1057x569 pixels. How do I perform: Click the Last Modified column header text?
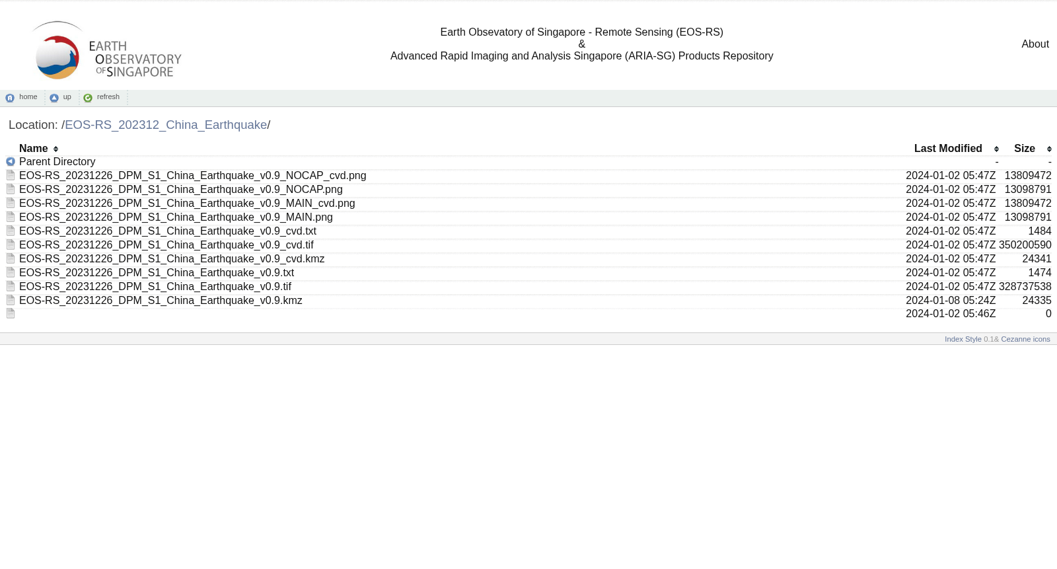tap(948, 149)
